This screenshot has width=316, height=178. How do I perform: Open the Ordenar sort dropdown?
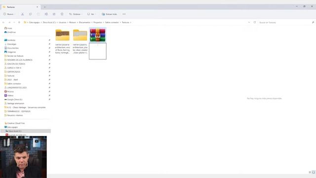coord(76,14)
